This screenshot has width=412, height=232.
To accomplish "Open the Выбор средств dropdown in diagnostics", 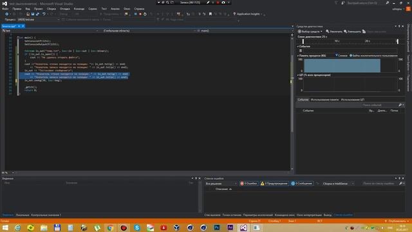I will 310,32.
